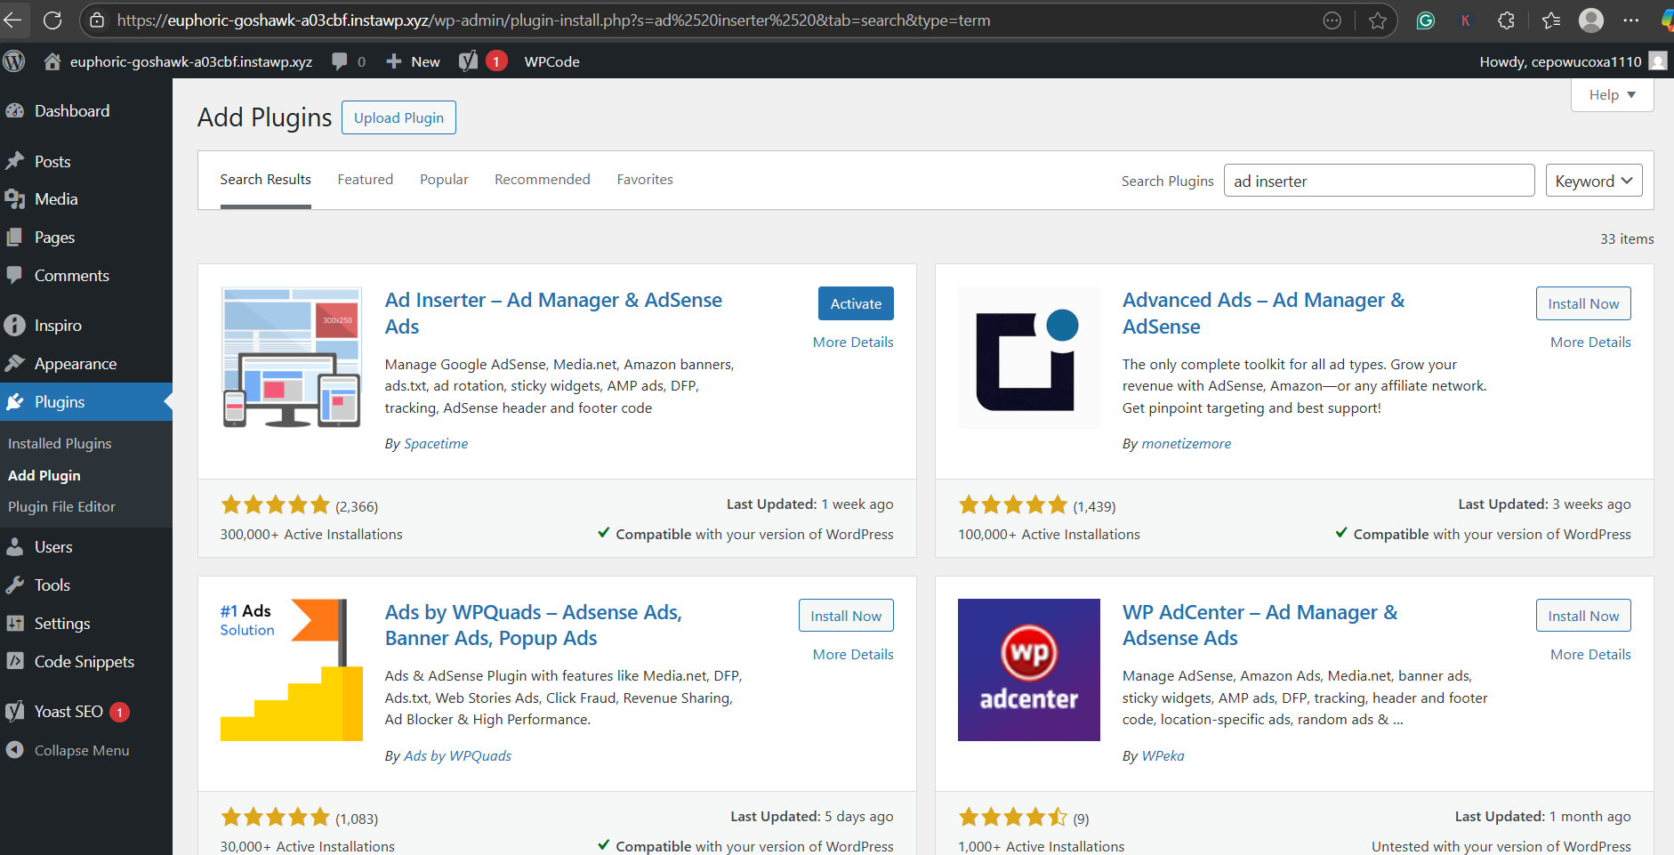The image size is (1674, 855).
Task: Click the Yoast icon in admin bar
Action: tap(469, 61)
